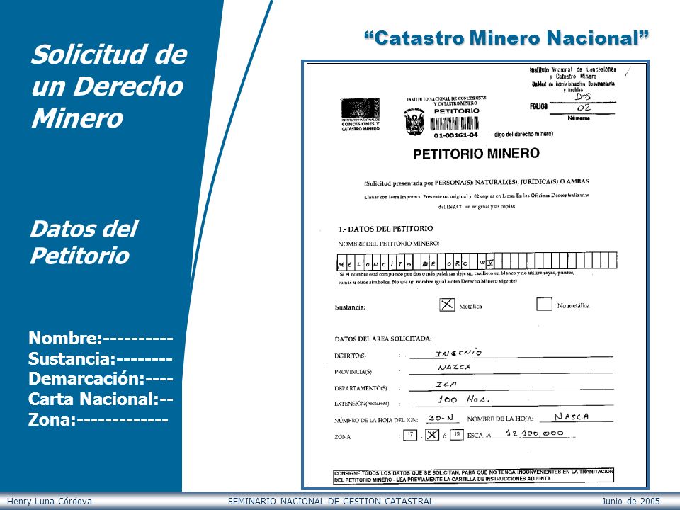The image size is (680, 510).
Task: Click the Extensión field reading 100 Has.
Action: tap(511, 399)
